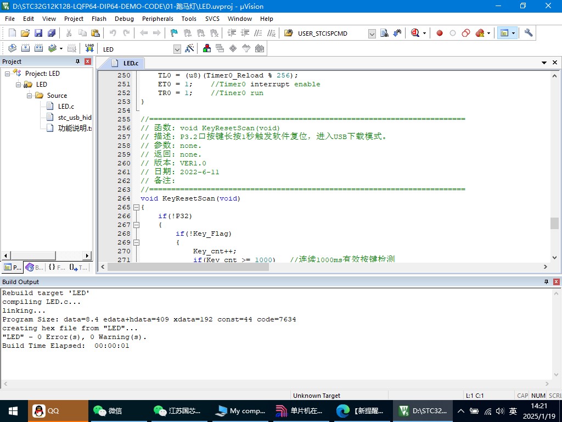Select LED.c in the project tree

[x=66, y=106]
